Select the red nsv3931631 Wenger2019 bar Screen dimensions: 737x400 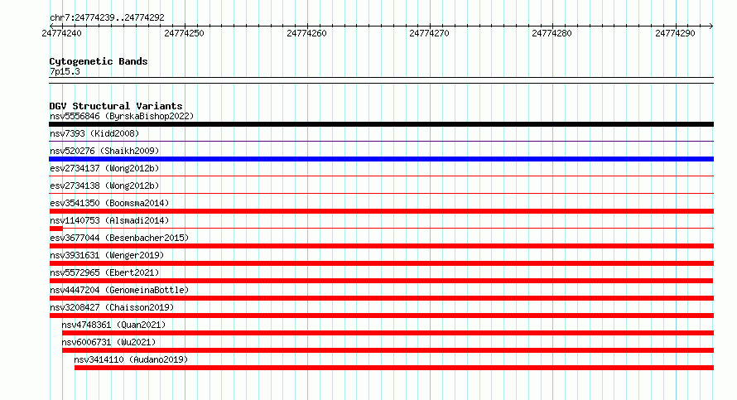381,263
